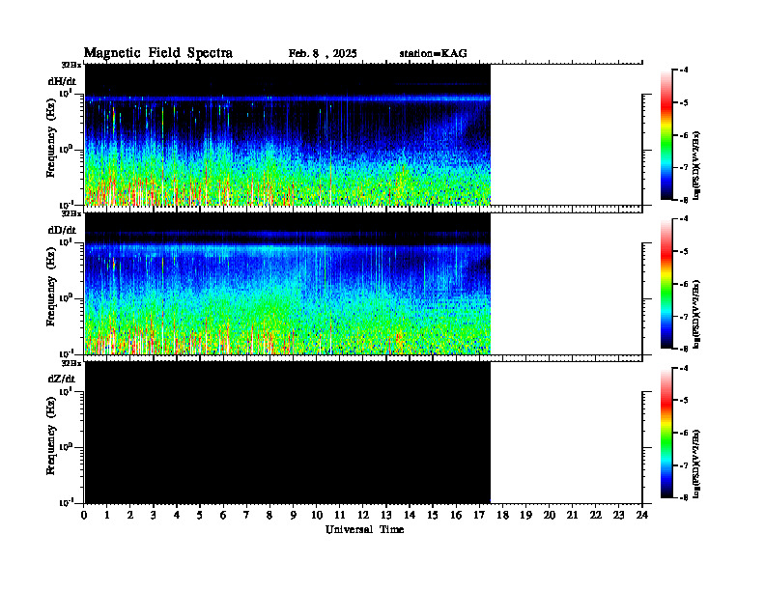The height and width of the screenshot is (591, 765).
Task: Click the -4 value on top colorbar
Action: click(684, 70)
